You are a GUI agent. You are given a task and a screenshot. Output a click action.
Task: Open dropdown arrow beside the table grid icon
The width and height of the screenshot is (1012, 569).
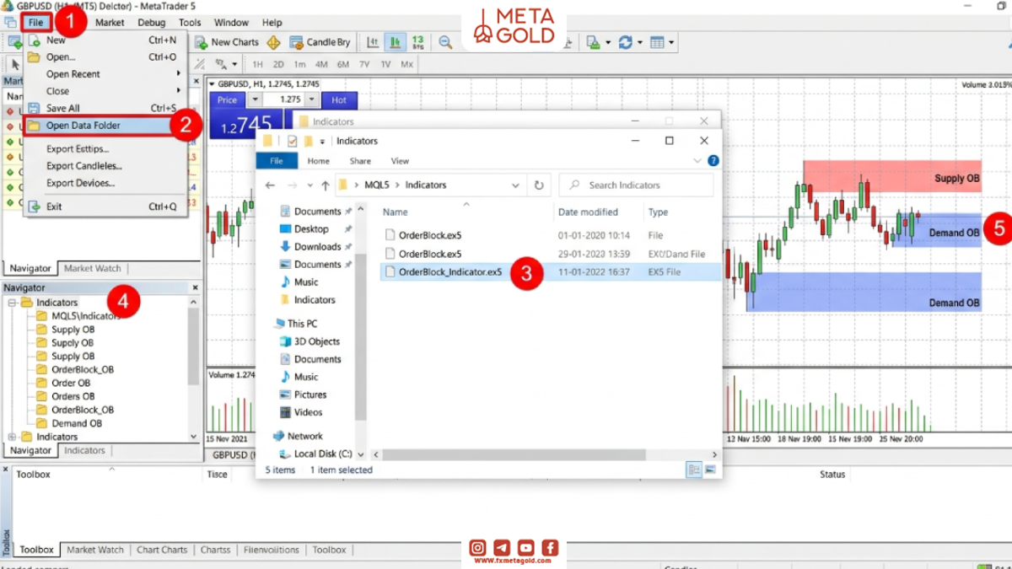point(671,42)
